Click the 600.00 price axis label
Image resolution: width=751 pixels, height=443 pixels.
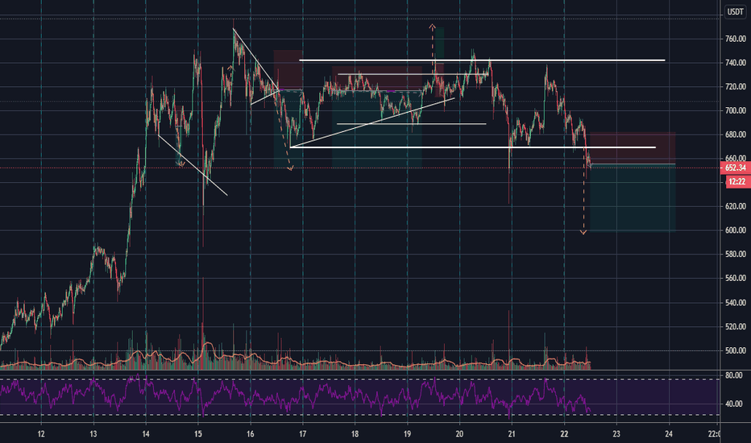735,230
